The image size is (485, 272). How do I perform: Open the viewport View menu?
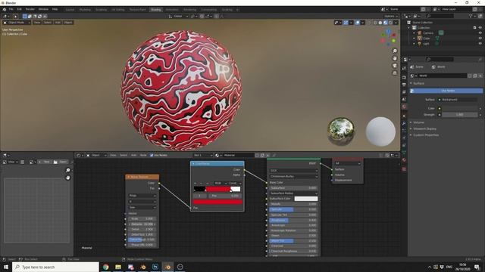coord(37,23)
